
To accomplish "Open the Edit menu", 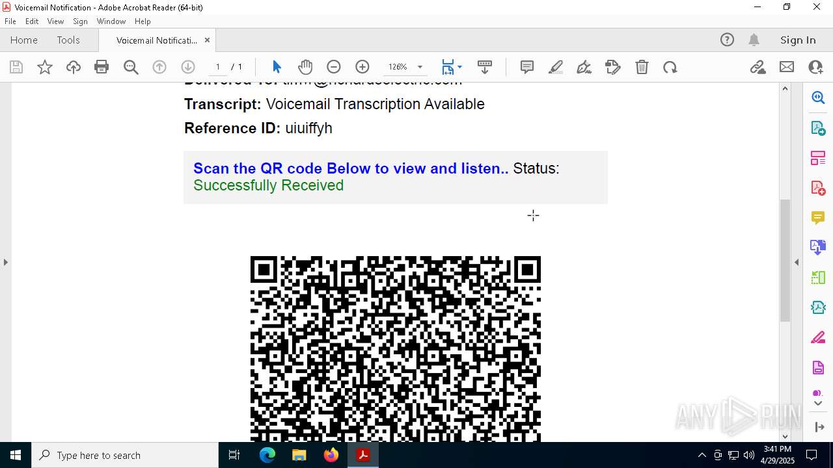I will tap(32, 21).
